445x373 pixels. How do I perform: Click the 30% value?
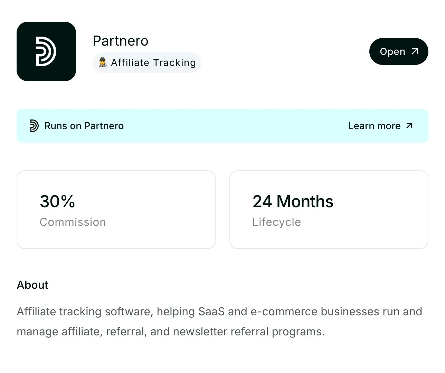tap(57, 201)
